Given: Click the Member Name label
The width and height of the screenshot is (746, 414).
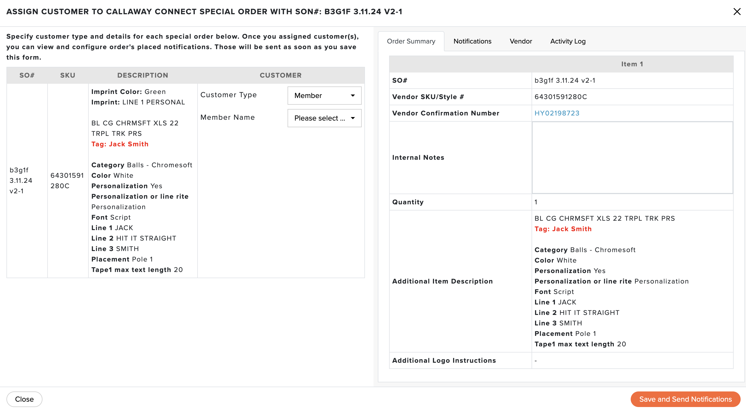Looking at the screenshot, I should [x=228, y=117].
